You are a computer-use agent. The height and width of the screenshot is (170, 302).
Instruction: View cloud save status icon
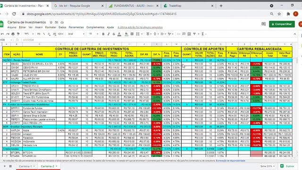62,22
